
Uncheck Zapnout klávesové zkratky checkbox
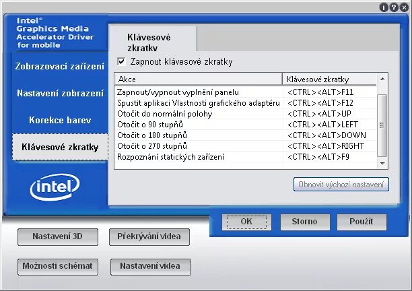tap(121, 61)
